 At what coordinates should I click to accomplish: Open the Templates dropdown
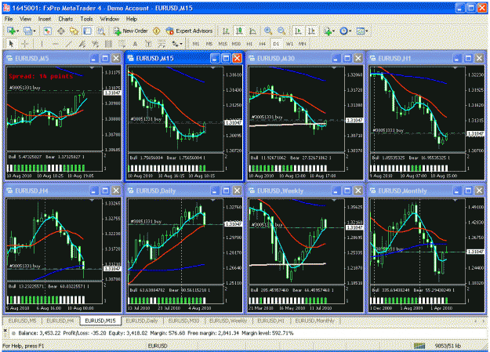(x=362, y=31)
